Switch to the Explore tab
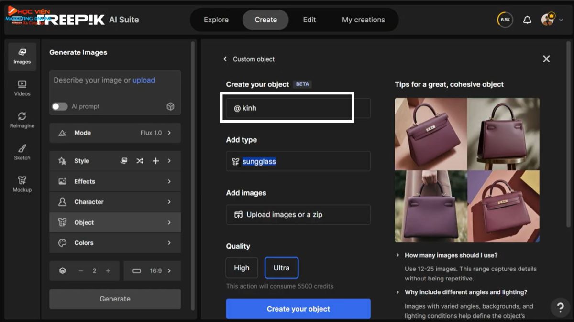Screen dimensions: 574x322 tap(216, 20)
